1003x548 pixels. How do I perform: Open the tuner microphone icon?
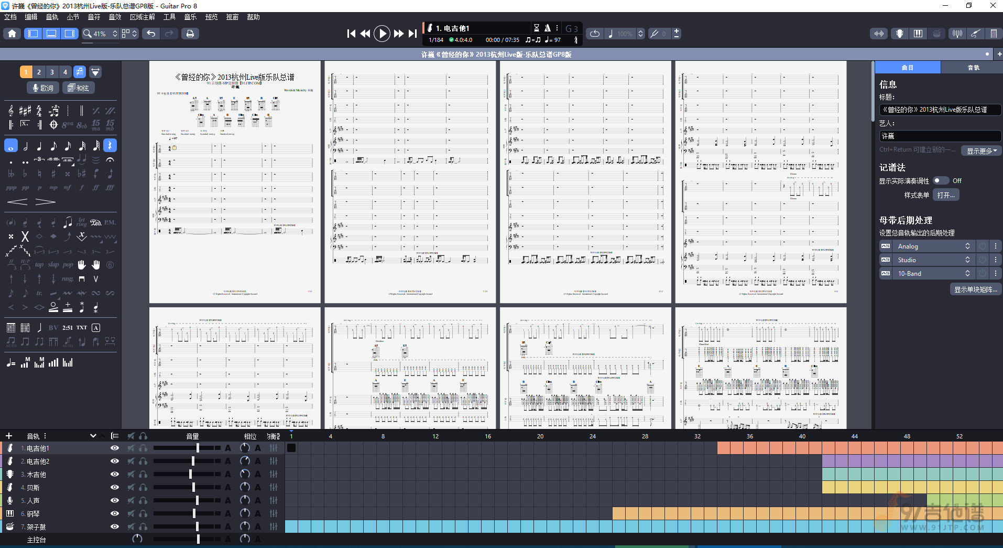(x=957, y=34)
